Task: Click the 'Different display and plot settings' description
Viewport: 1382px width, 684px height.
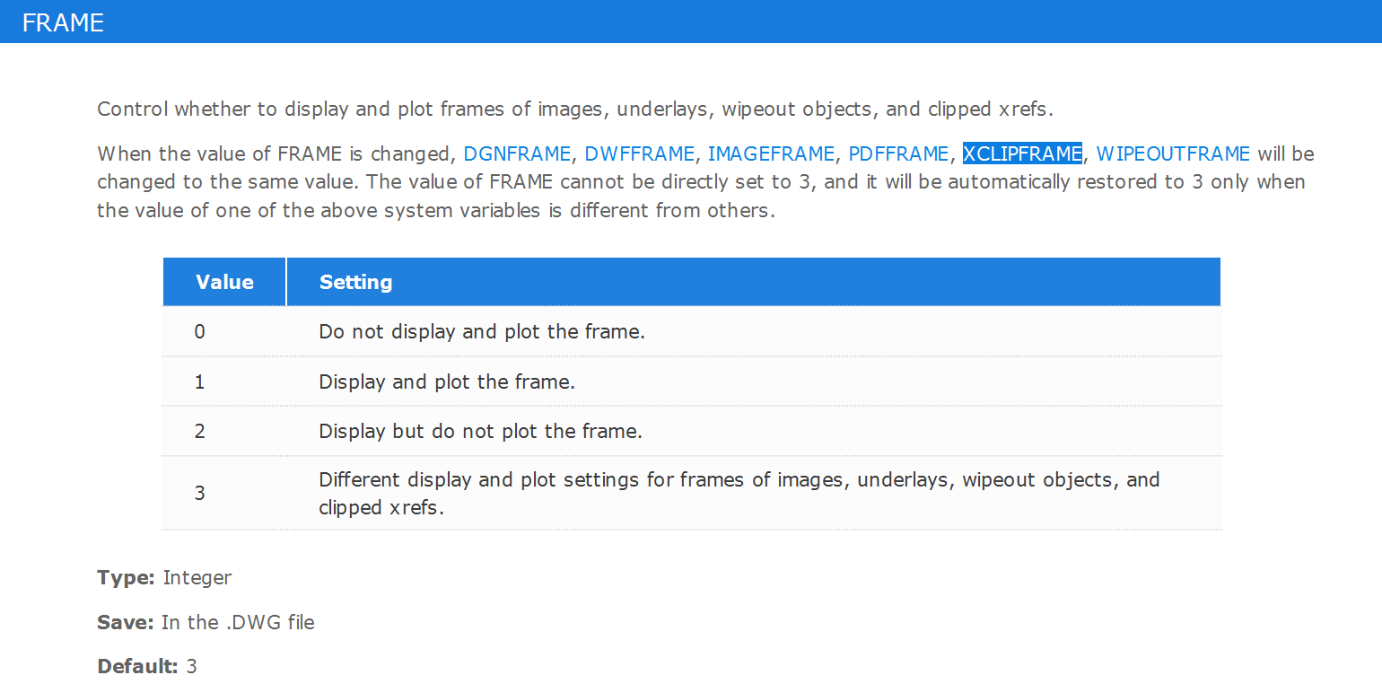Action: pyautogui.click(x=739, y=493)
